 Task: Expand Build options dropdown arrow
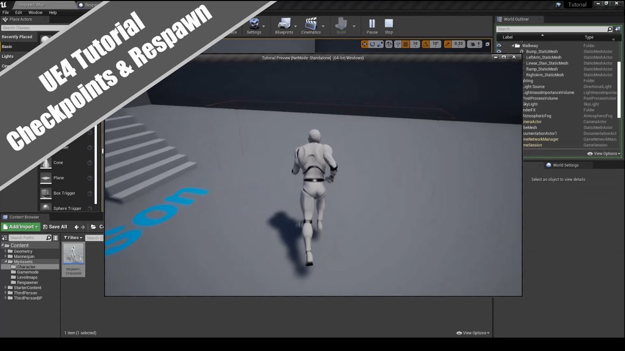pos(354,26)
